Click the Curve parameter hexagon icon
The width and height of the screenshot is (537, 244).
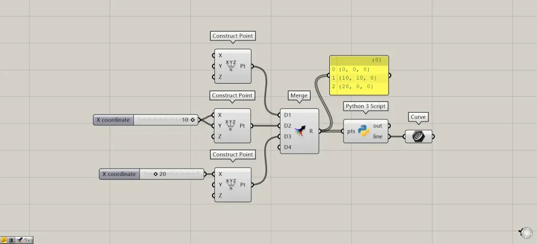[418, 137]
